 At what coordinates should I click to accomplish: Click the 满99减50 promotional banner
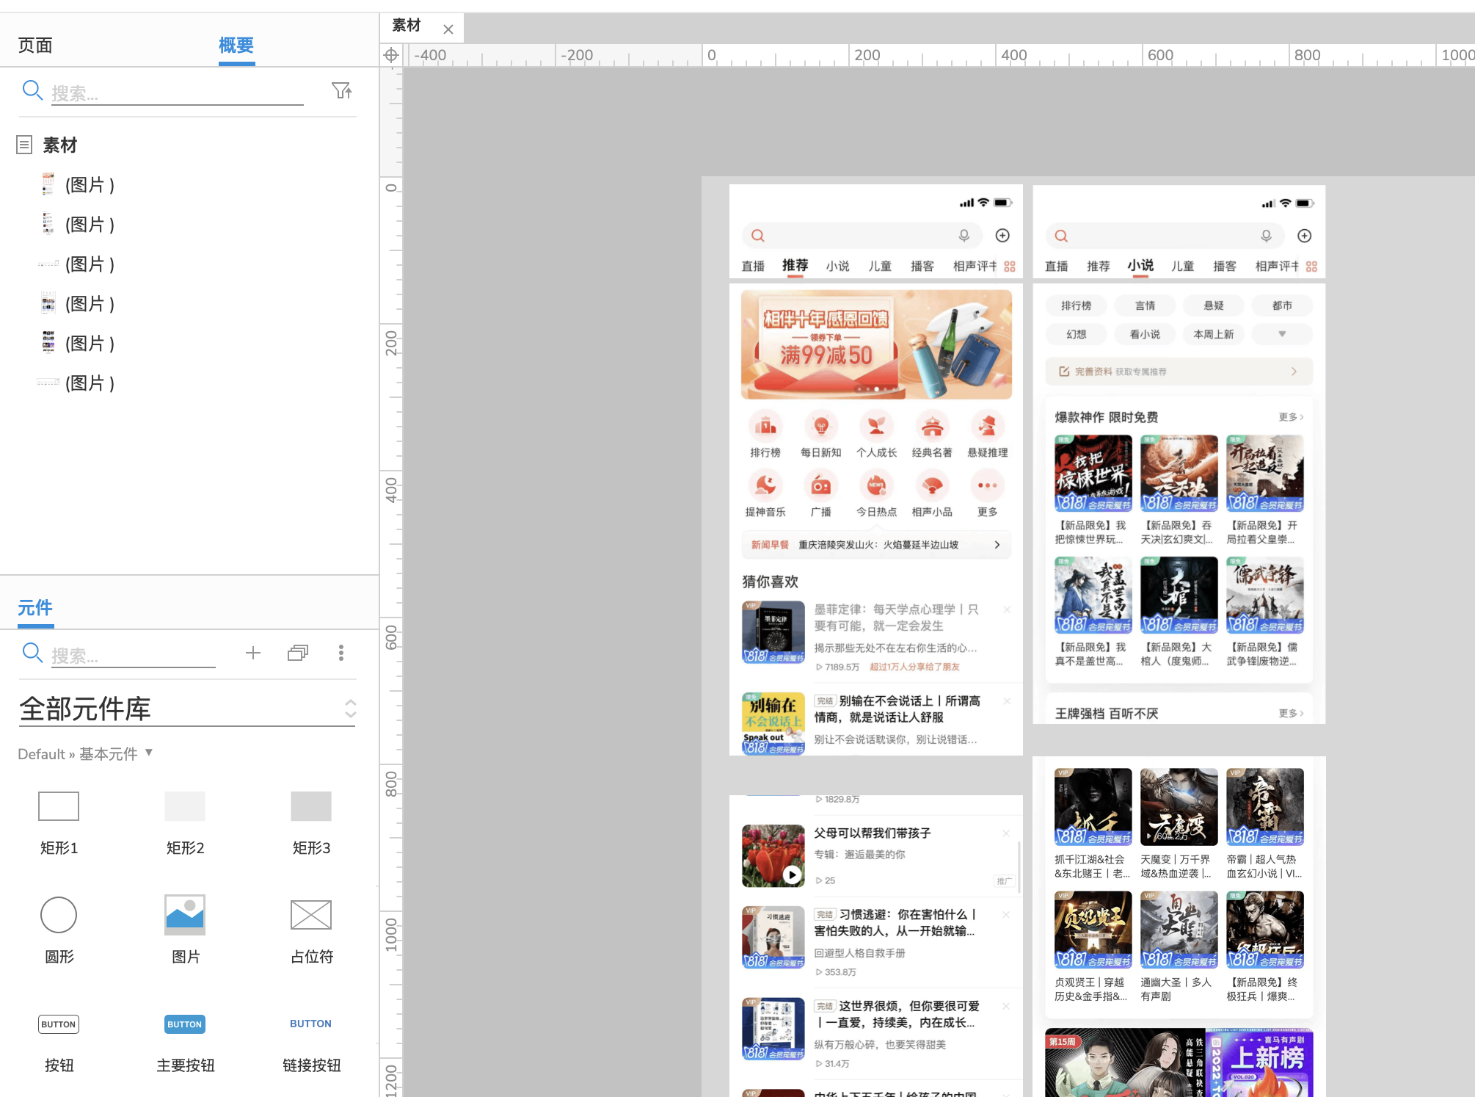tap(876, 344)
